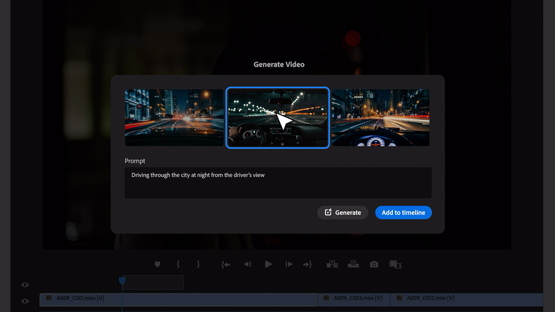Screen dimensions: 555x312
Task: Click the Export frame icon
Action: [x=374, y=264]
